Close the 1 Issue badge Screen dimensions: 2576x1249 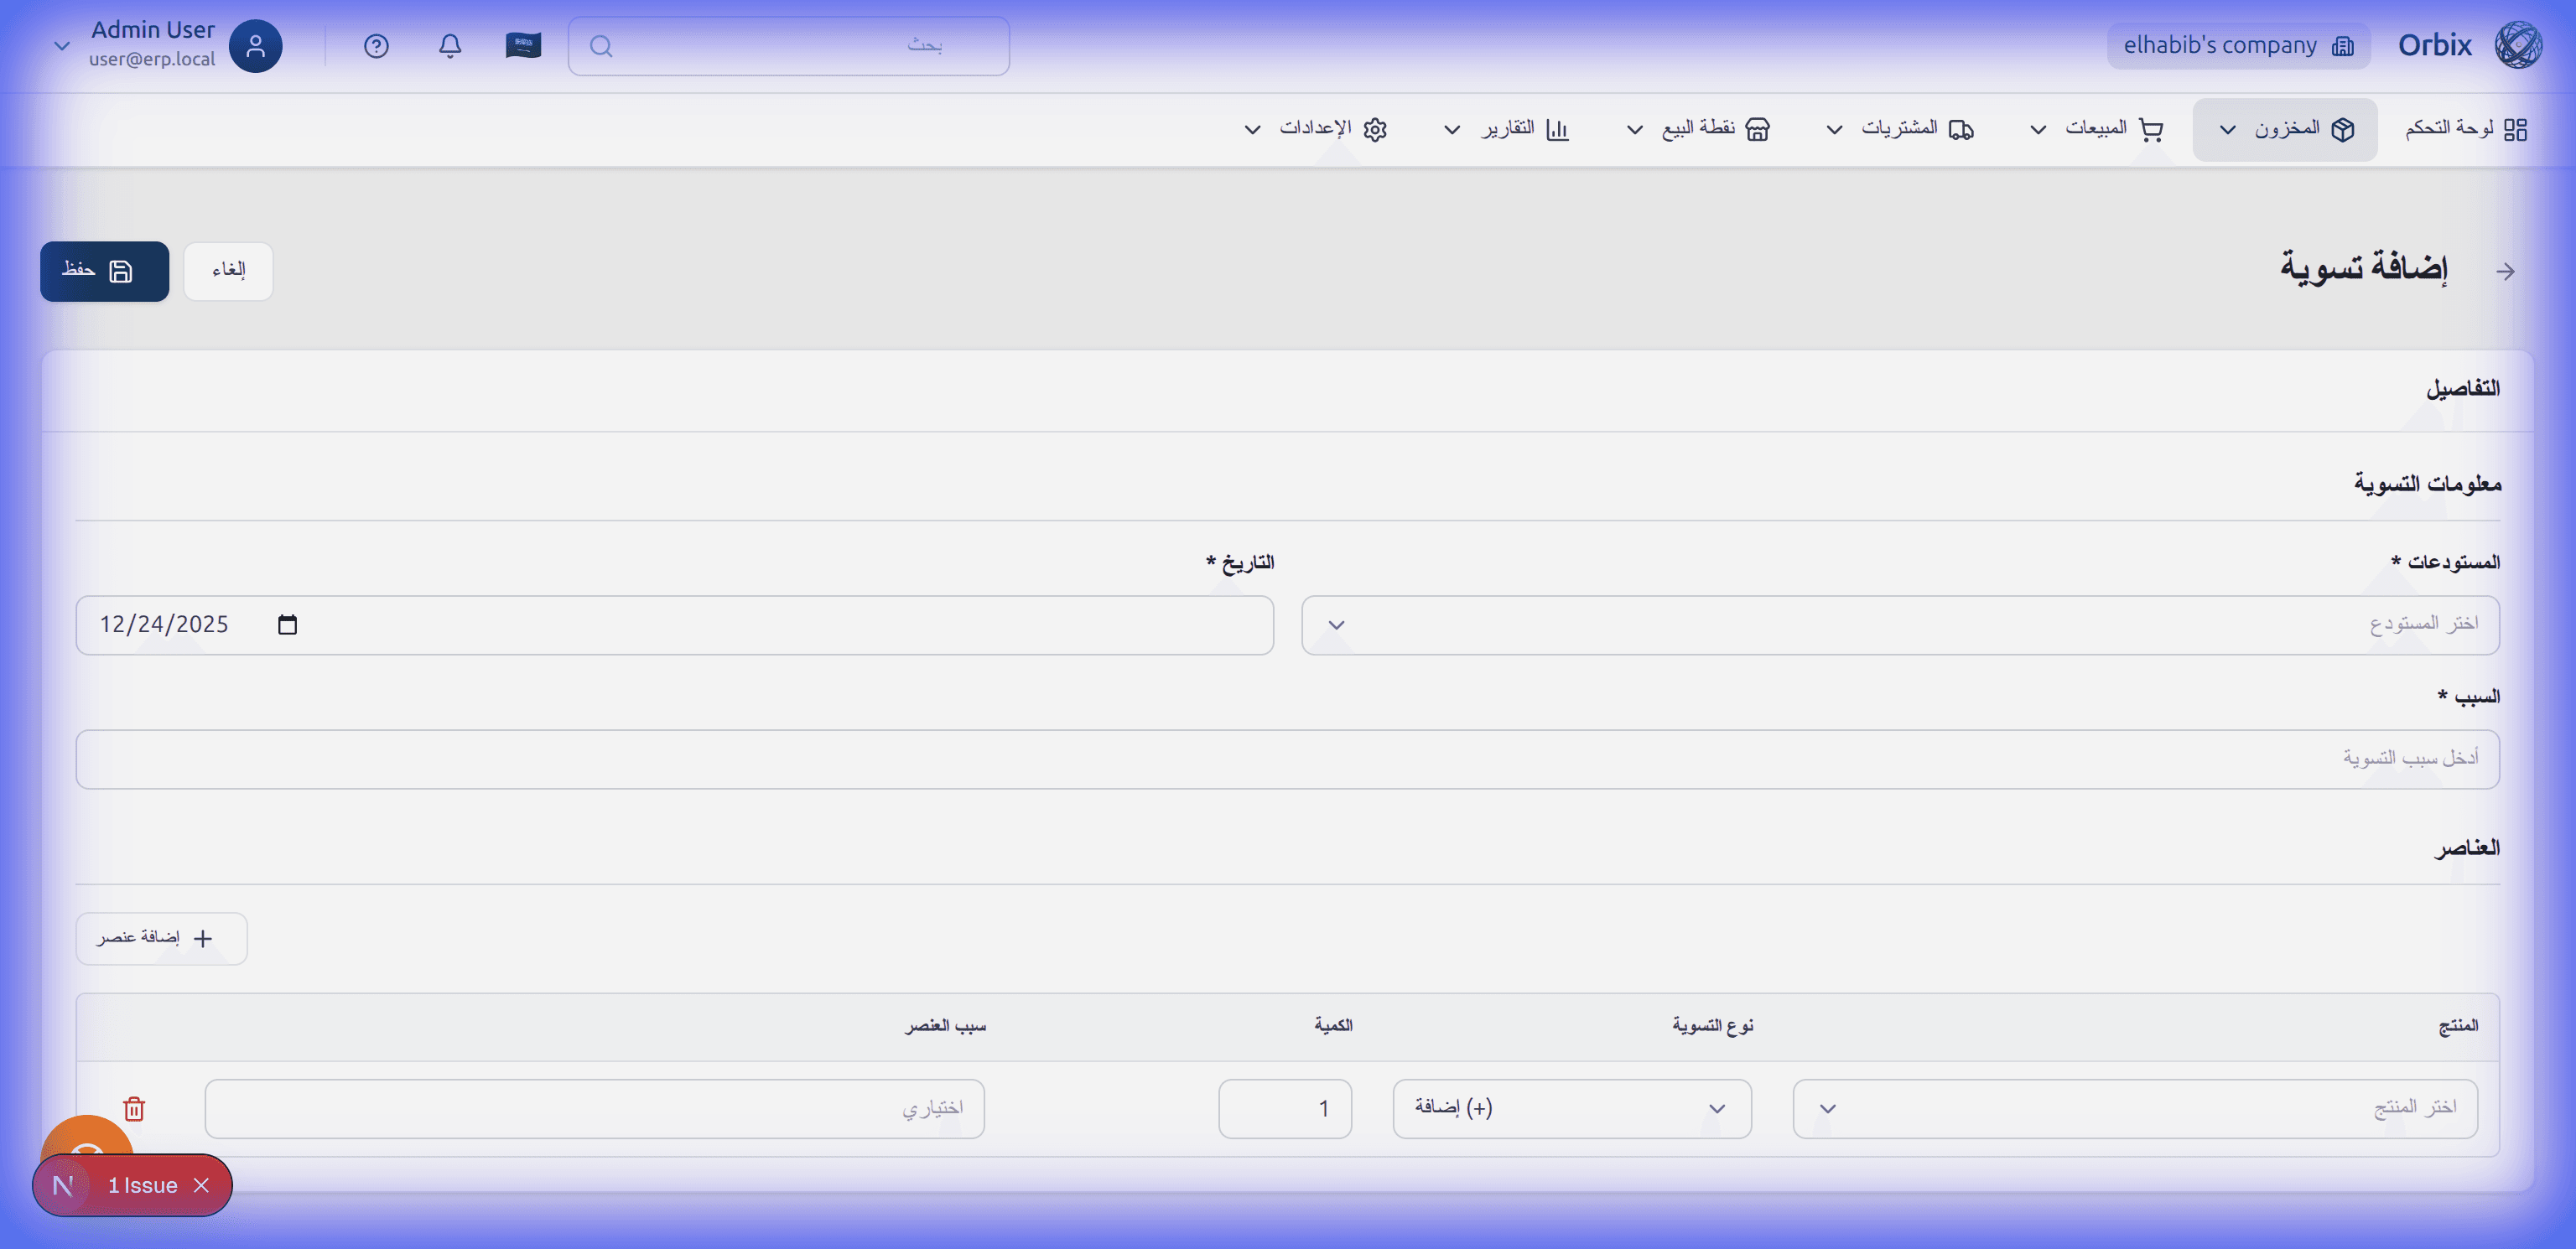202,1185
